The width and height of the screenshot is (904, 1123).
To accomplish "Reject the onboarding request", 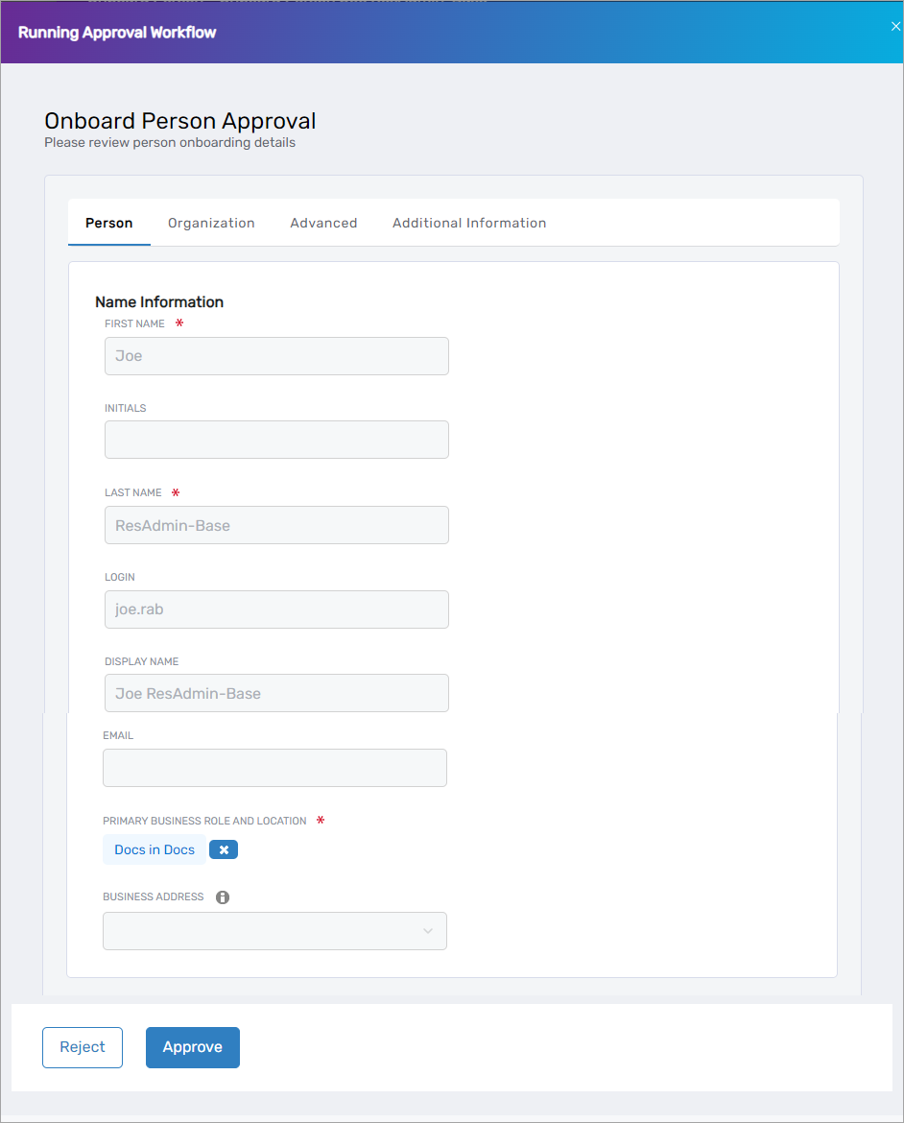I will point(82,1047).
